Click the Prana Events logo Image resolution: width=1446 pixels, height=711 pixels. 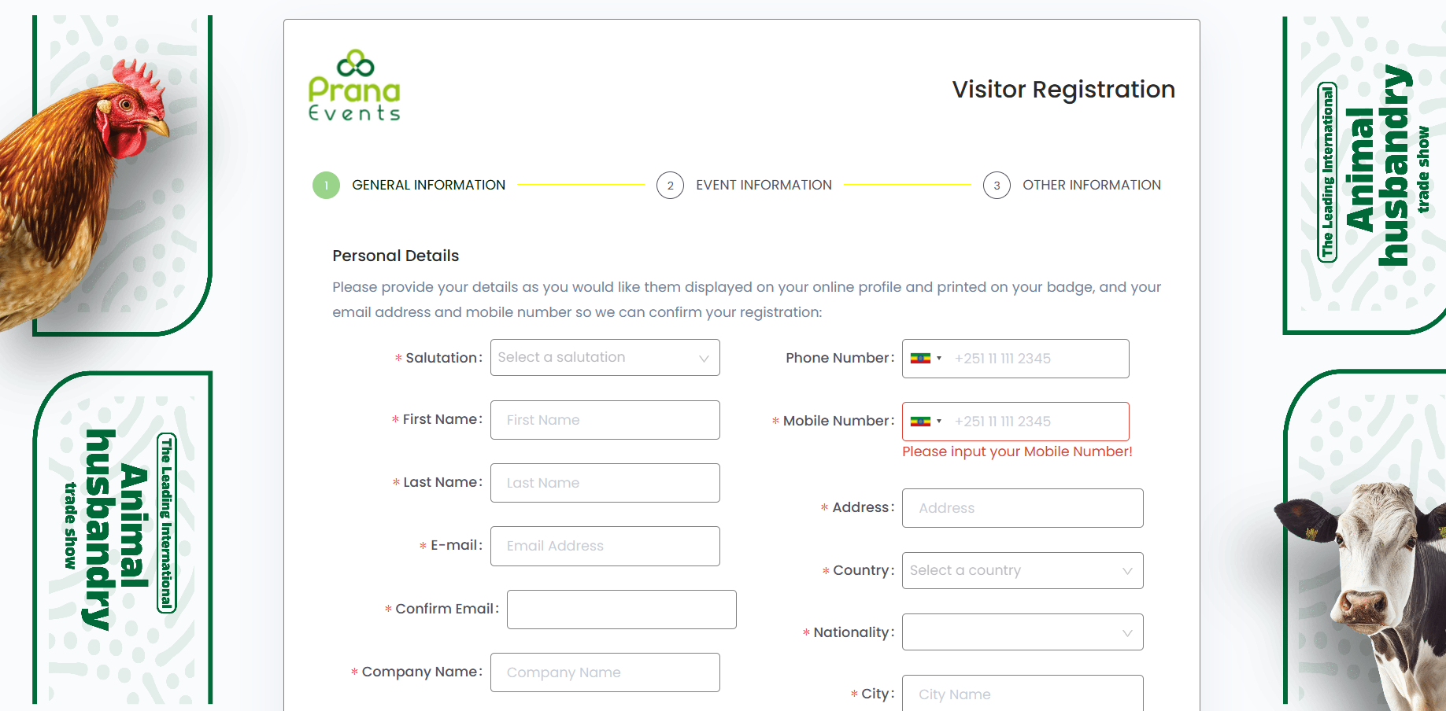(x=354, y=86)
